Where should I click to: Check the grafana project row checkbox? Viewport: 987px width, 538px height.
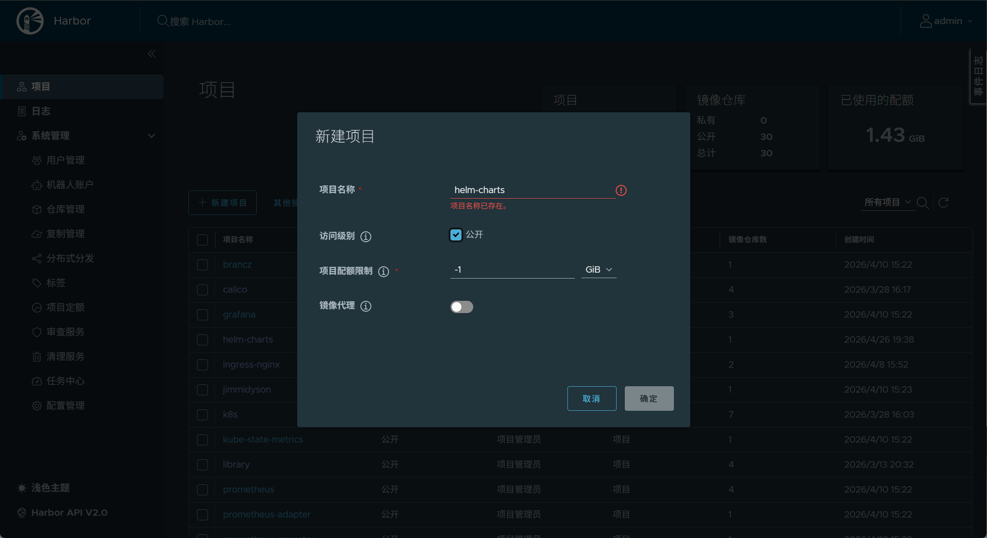coord(202,315)
